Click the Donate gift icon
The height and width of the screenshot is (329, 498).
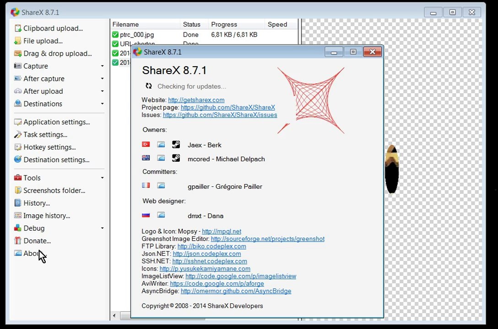[18, 241]
